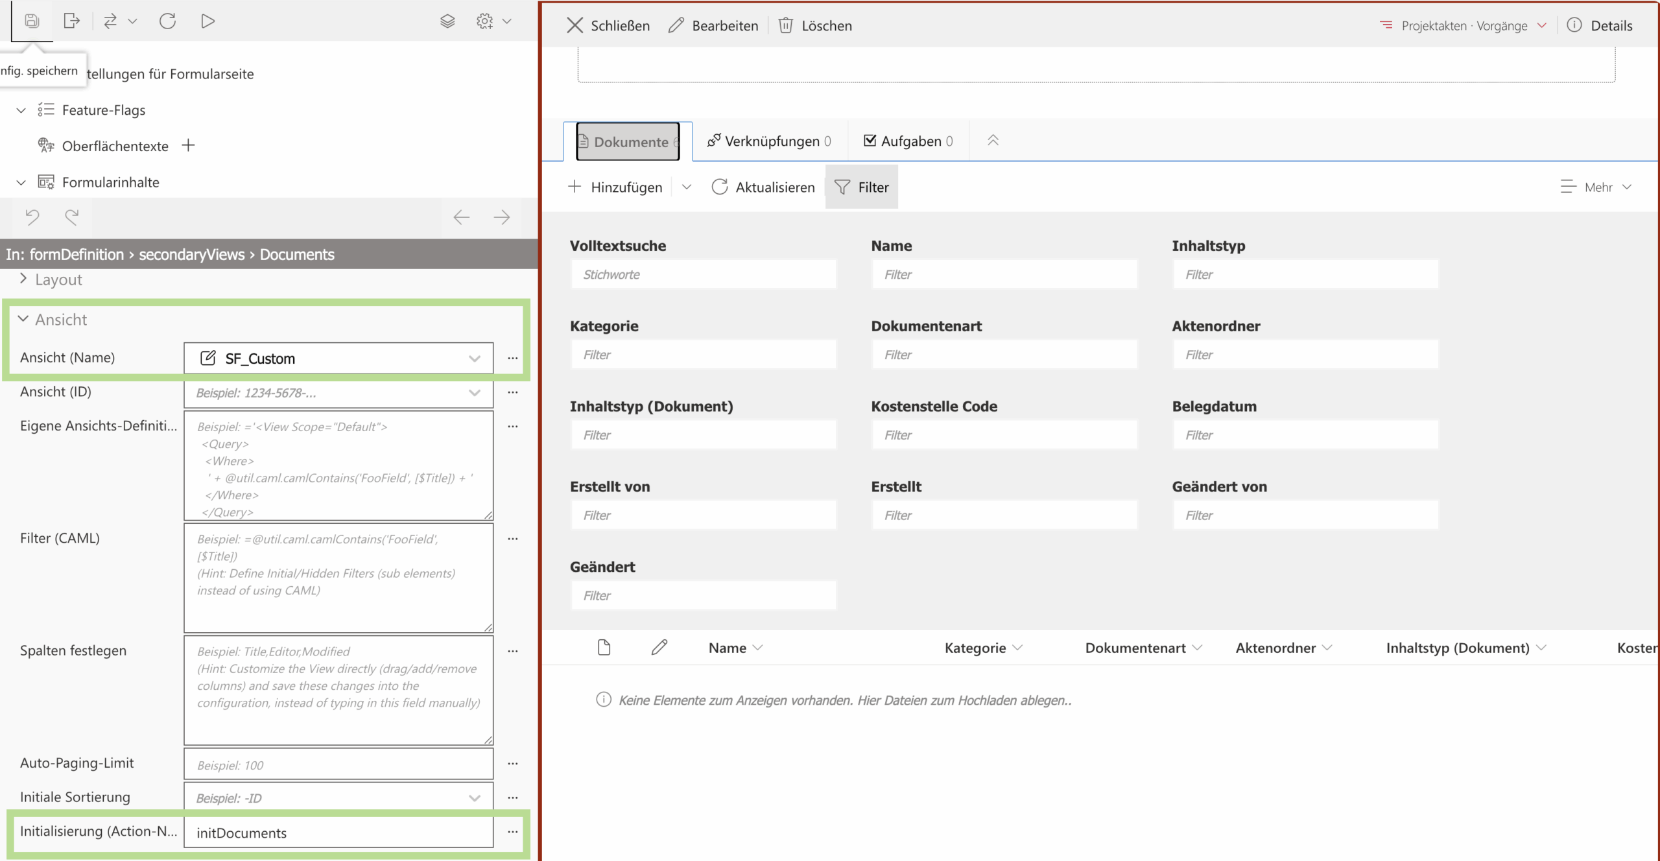Navigate back with the left arrow icon
Image resolution: width=1660 pixels, height=861 pixels.
(x=461, y=217)
